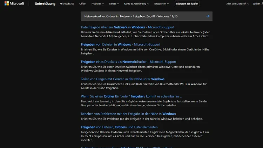Open Wenn Sie einen Ordner für Jeder result

(x=131, y=96)
